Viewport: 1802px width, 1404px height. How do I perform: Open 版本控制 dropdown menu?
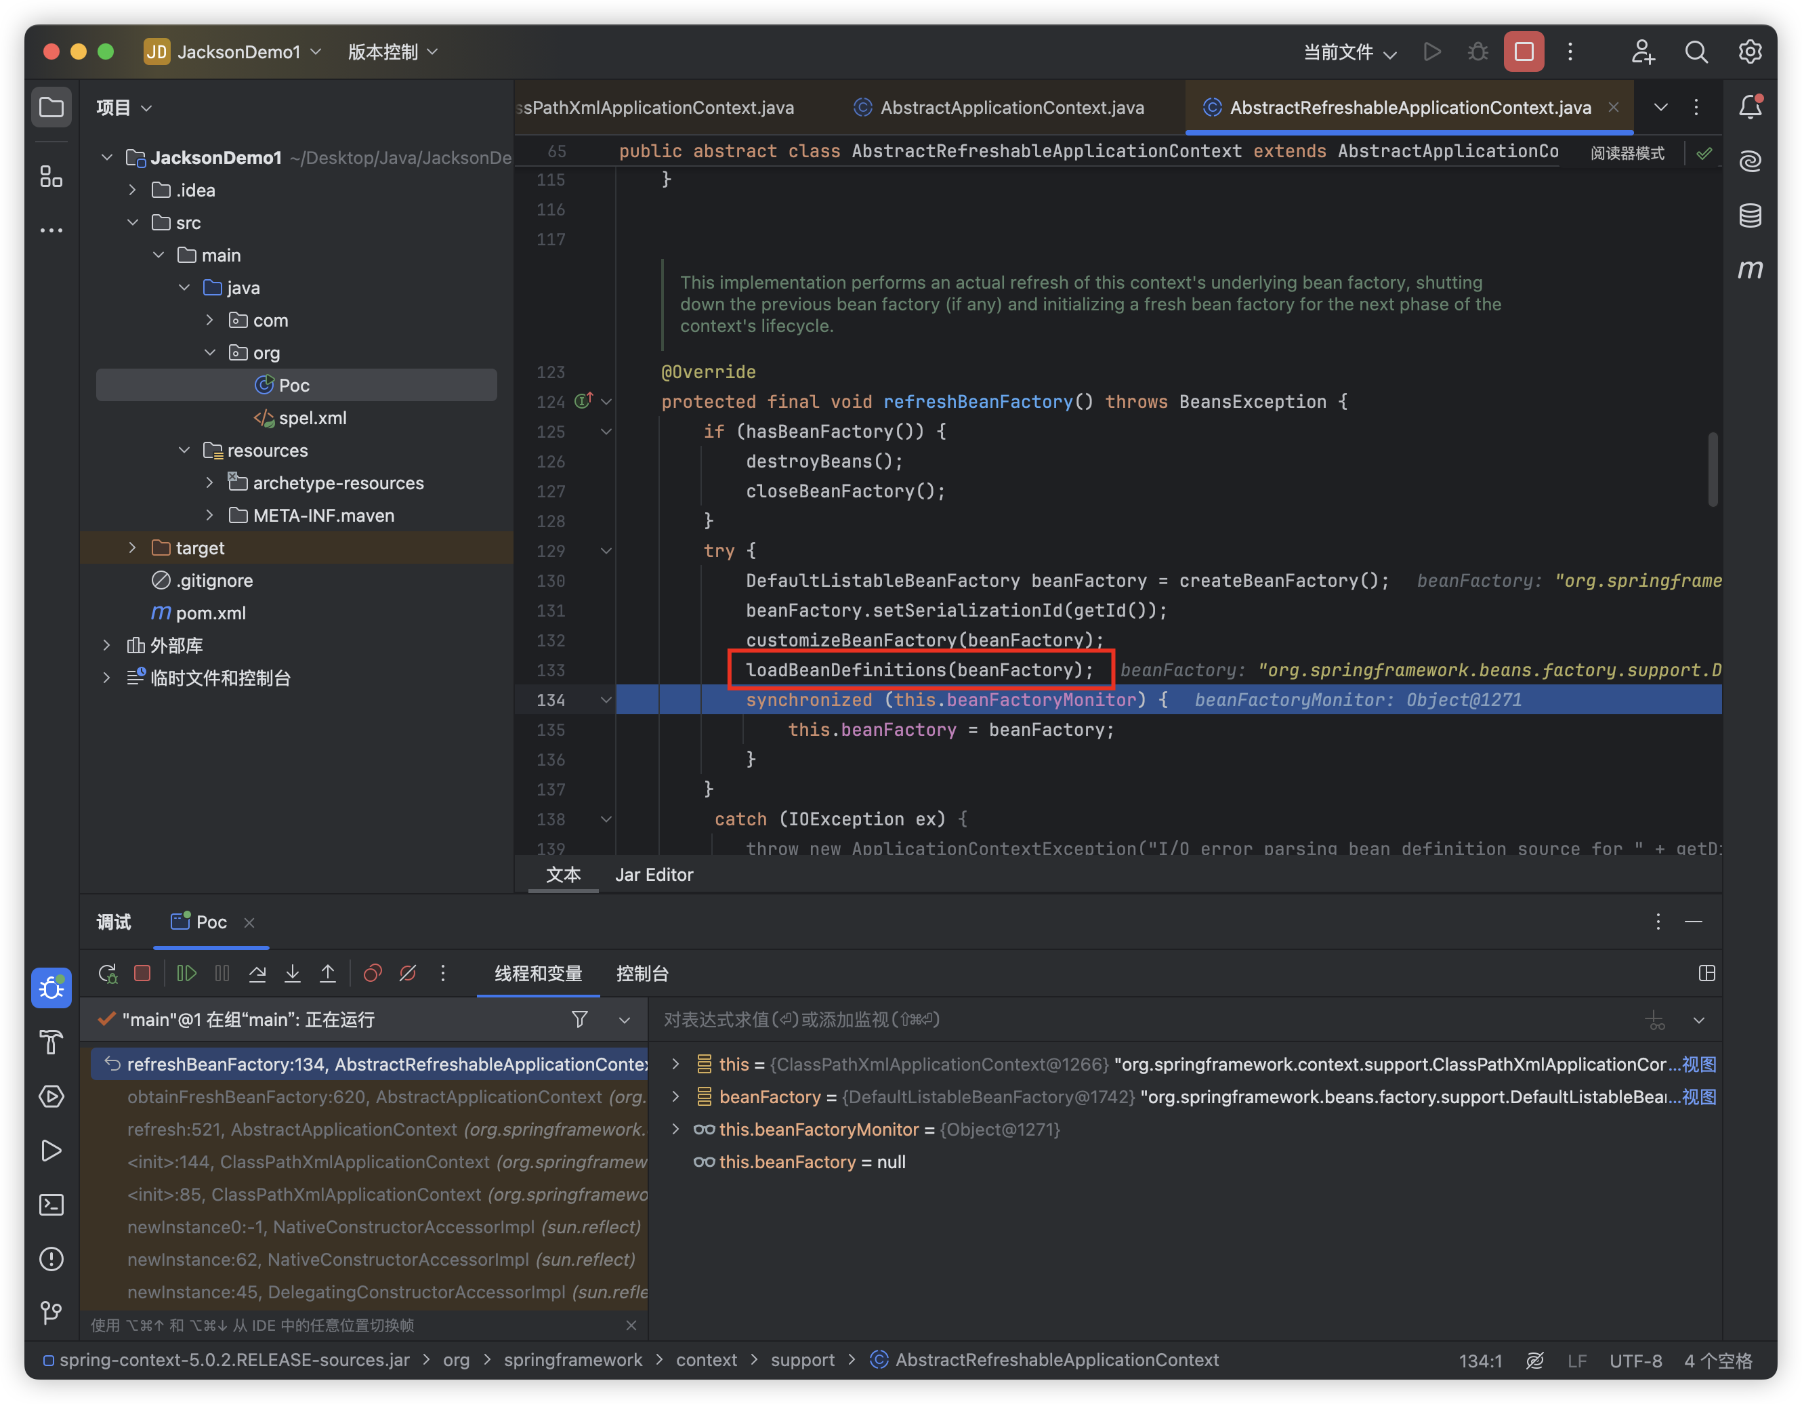click(x=392, y=52)
